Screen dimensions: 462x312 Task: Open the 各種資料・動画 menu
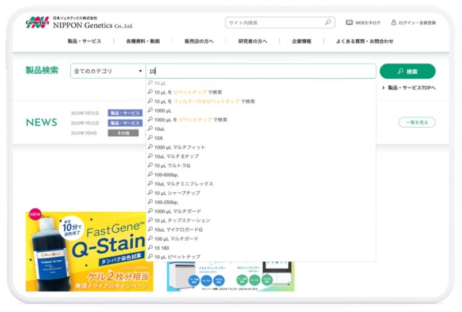click(x=143, y=41)
